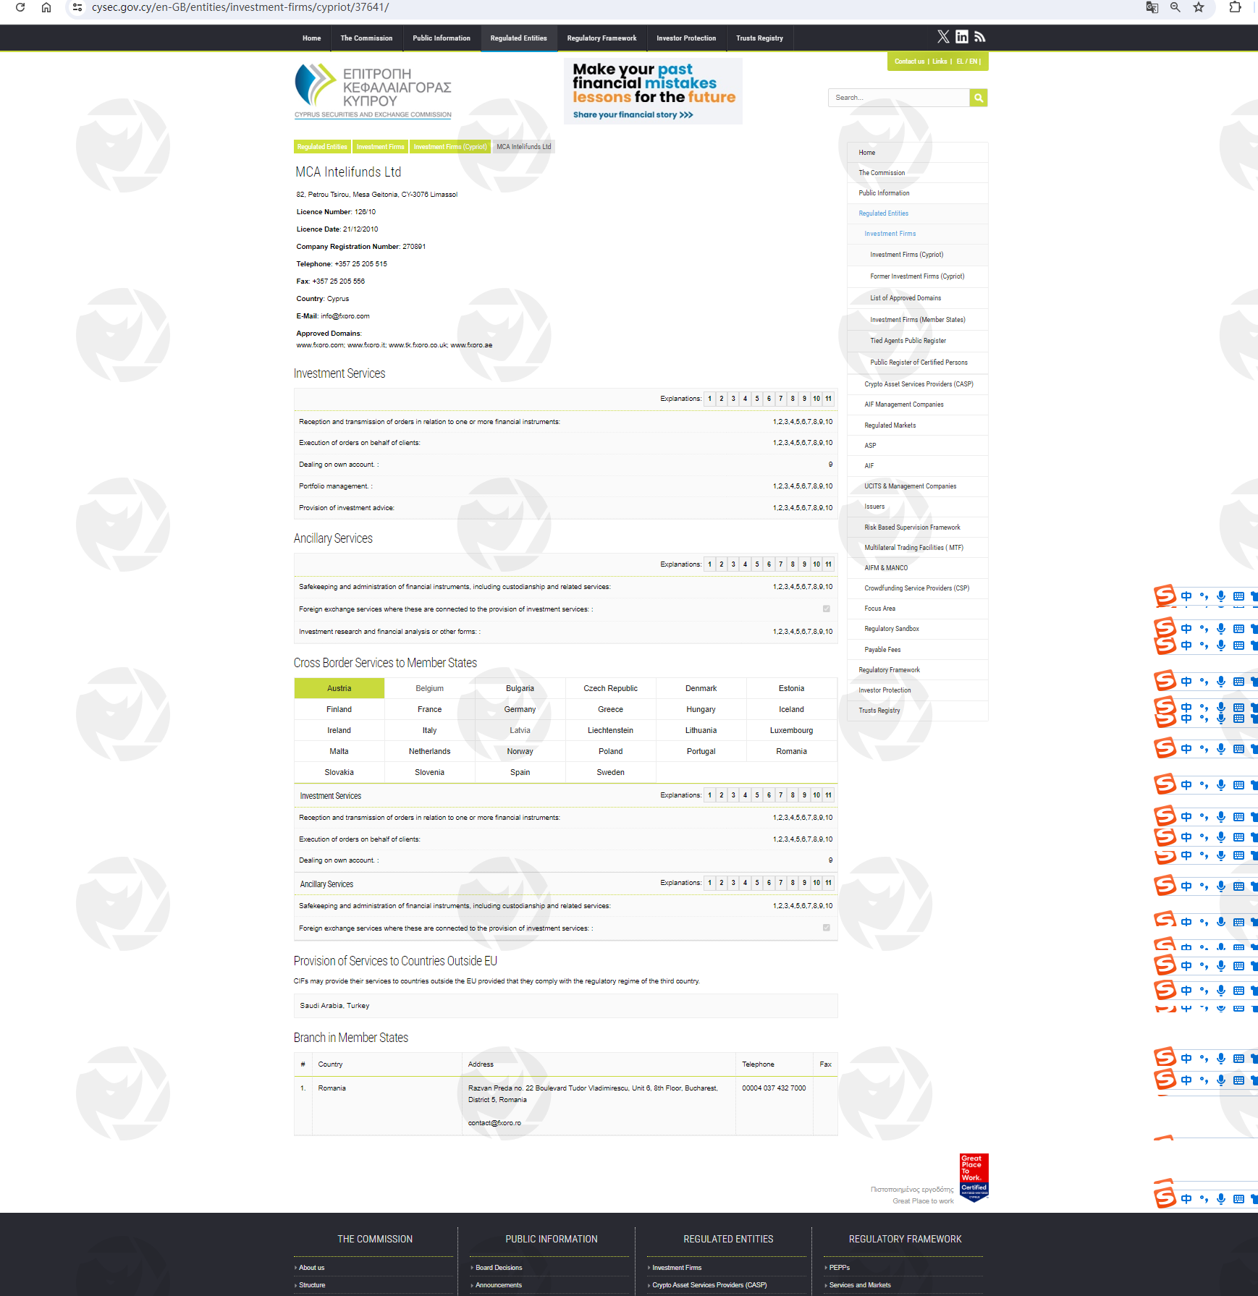Viewport: 1258px width, 1296px height.
Task: Click the CySEC logo
Action: tap(373, 91)
